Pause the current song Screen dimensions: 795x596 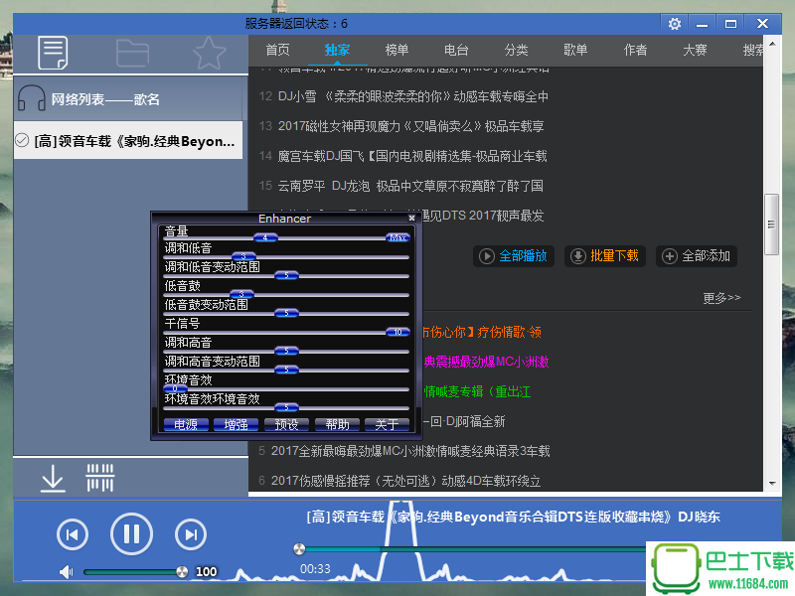click(x=131, y=533)
